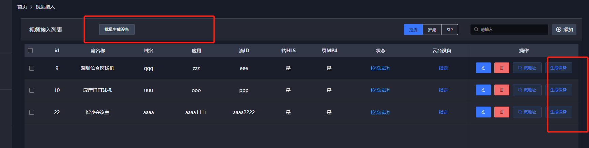
Task: Click the edit pencil icon for row 9
Action: tap(483, 68)
